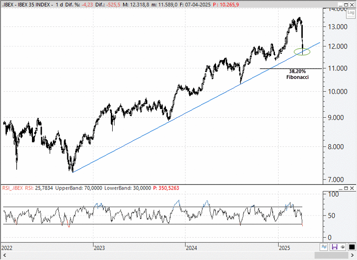357x260 pixels.
Task: Click the purple save template icon
Action: [334, 247]
